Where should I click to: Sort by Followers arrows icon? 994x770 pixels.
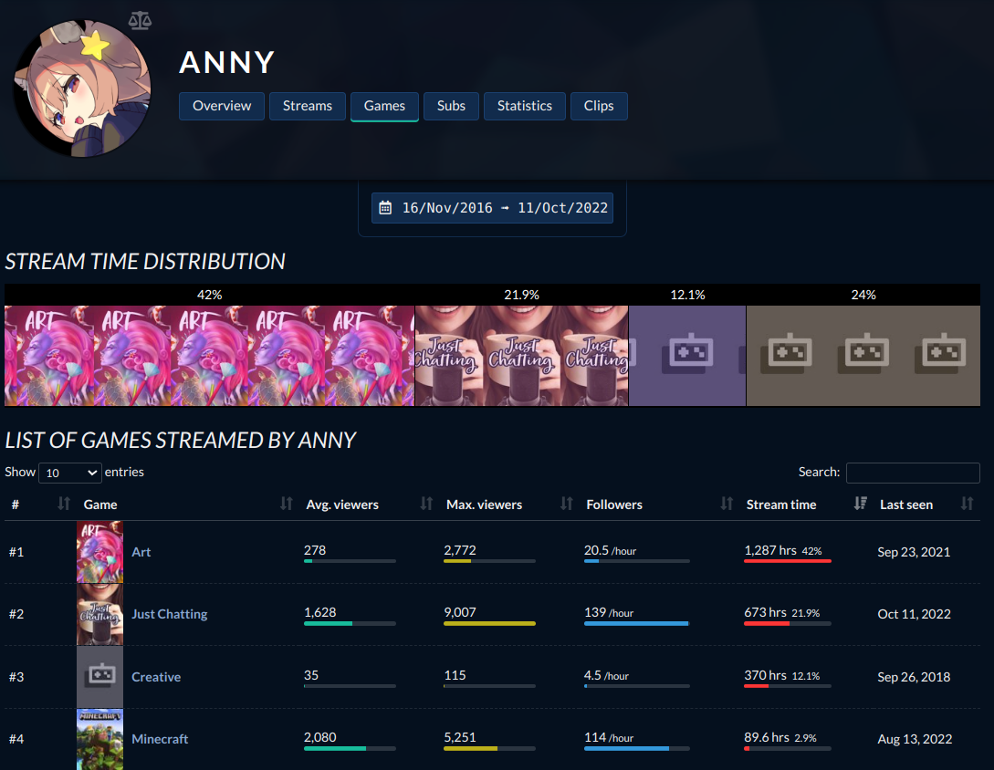(727, 504)
